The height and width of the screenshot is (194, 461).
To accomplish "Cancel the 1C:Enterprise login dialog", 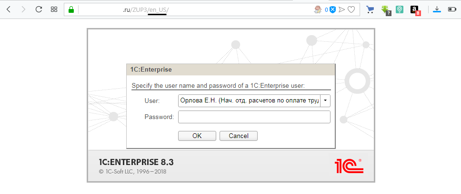I will (239, 136).
